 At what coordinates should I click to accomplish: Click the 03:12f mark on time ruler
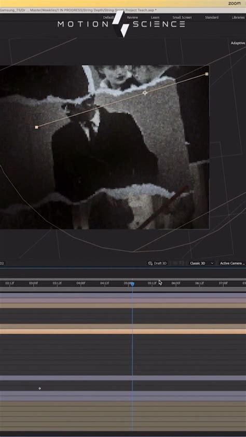(x=57, y=283)
